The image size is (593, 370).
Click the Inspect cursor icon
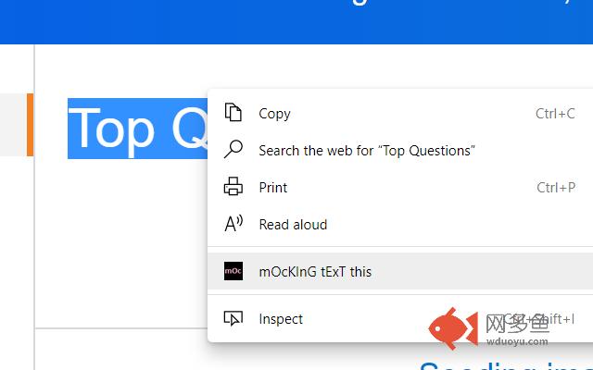click(233, 318)
